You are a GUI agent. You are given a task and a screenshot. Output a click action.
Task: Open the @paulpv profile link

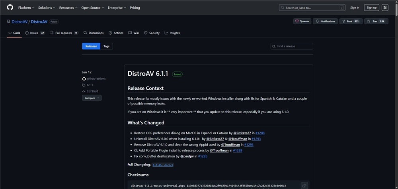click(x=187, y=156)
